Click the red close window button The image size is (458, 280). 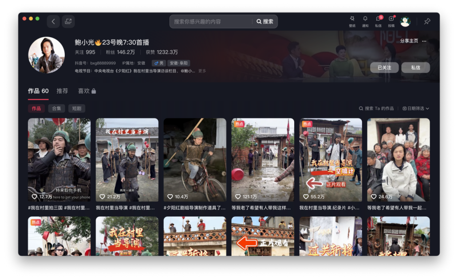(x=24, y=18)
